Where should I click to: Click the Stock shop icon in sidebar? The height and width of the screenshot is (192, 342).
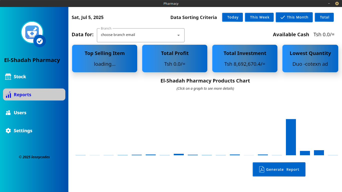point(8,77)
